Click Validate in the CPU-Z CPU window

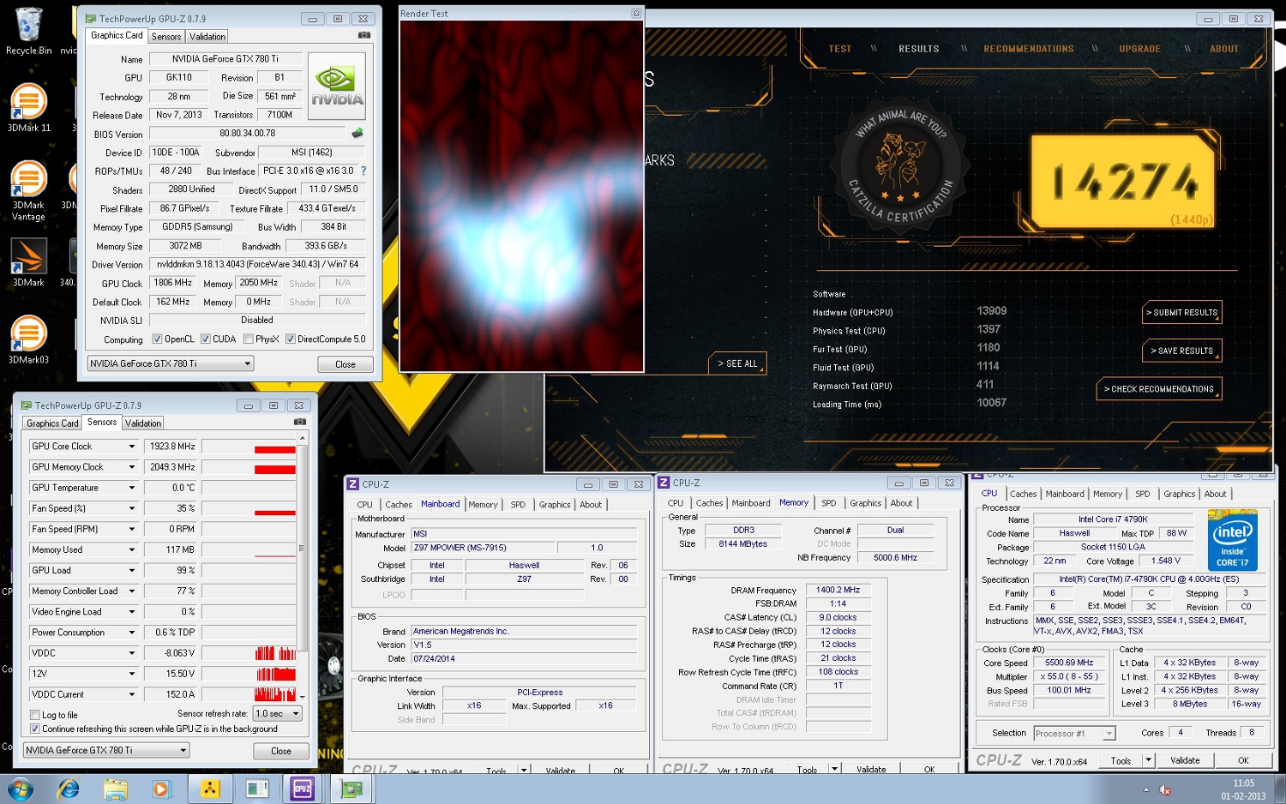(x=1185, y=760)
